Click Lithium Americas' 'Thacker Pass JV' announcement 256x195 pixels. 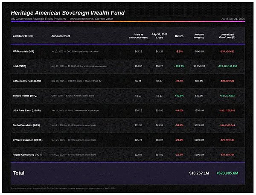(x=93, y=81)
